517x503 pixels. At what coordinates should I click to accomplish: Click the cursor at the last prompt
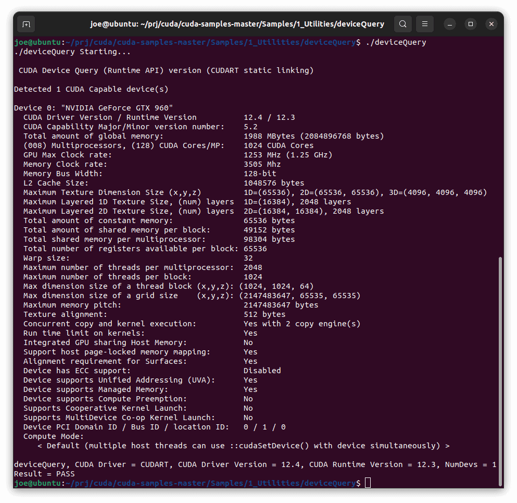click(368, 483)
